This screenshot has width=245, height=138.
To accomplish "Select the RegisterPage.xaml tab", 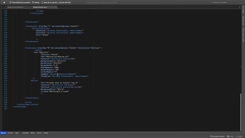I will [x=40, y=7].
